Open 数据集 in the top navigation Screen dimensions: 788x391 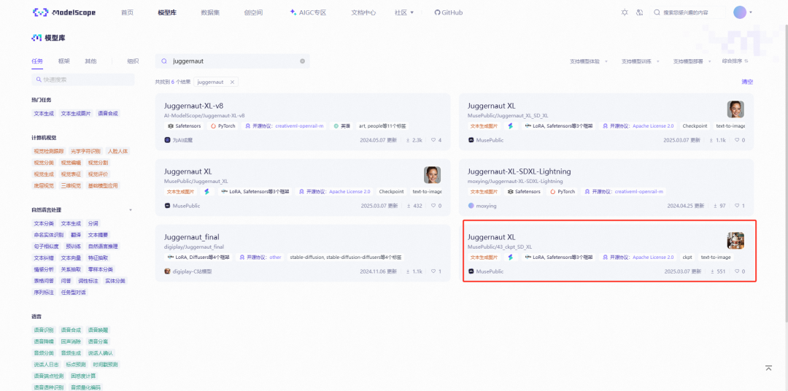[x=210, y=12]
